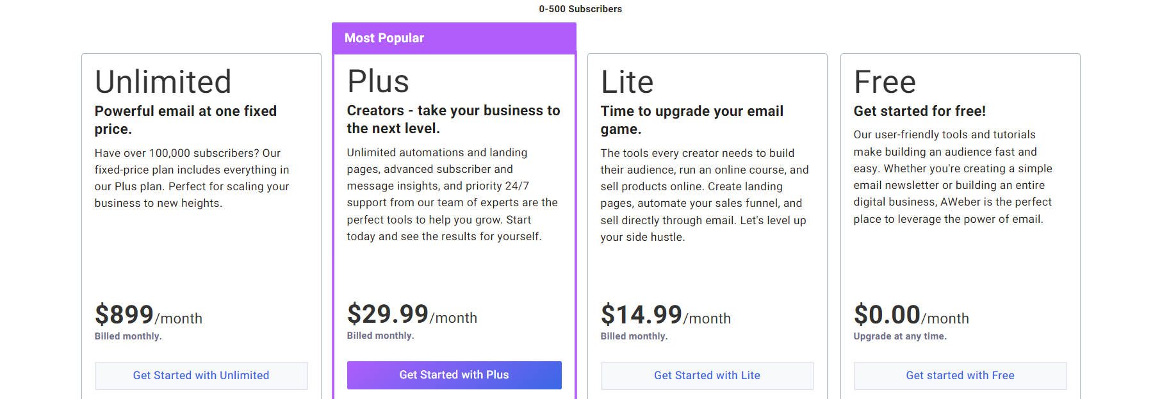This screenshot has height=399, width=1153.
Task: Click Get started with Free button
Action: click(960, 375)
